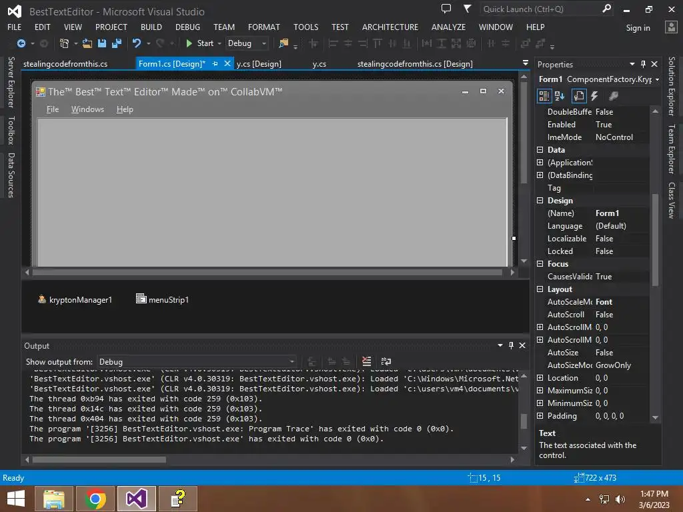The height and width of the screenshot is (512, 683).
Task: Open the ARCHITECTURE menu
Action: coord(390,27)
